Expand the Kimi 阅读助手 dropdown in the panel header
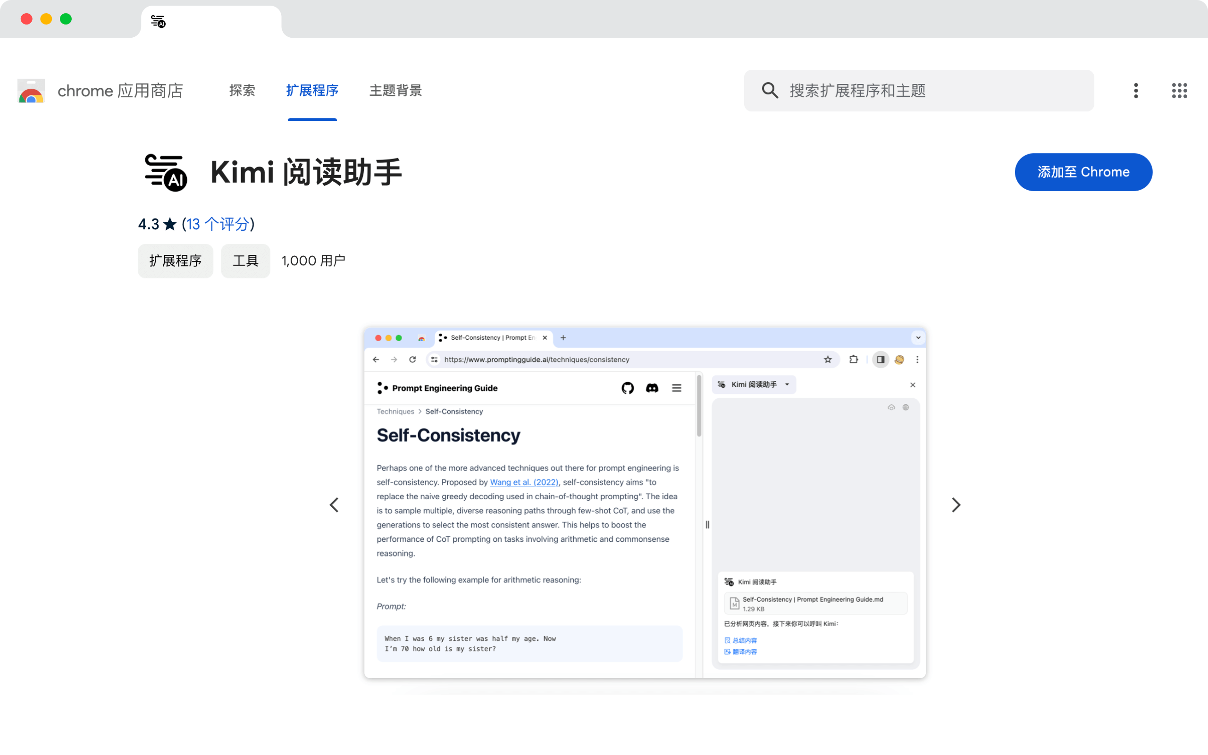Screen dimensions: 1208x755 (788, 385)
